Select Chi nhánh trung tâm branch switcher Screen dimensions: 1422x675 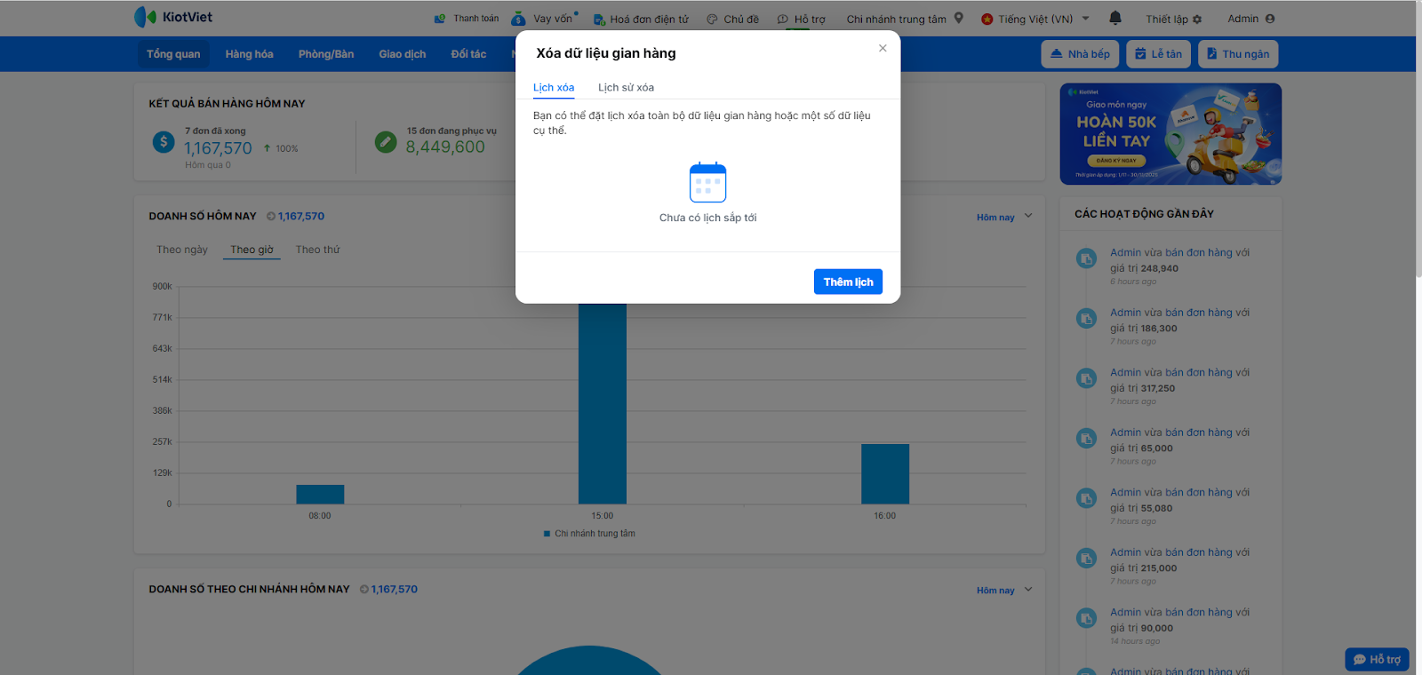896,19
